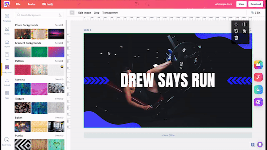Click the flip icon in the floating toolbar
This screenshot has height=150, width=267.
pos(244,24)
